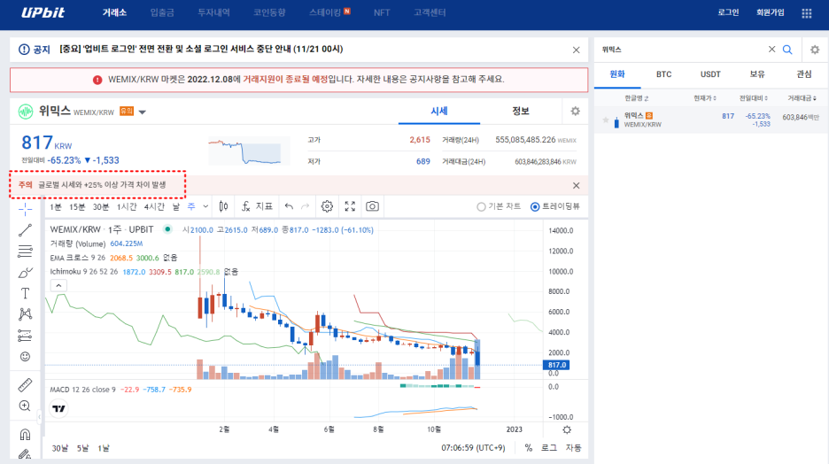This screenshot has height=464, width=829.
Task: Open candlestick chart type selector
Action: click(x=224, y=206)
